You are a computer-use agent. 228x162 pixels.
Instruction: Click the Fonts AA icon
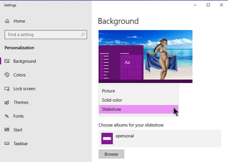point(7,116)
